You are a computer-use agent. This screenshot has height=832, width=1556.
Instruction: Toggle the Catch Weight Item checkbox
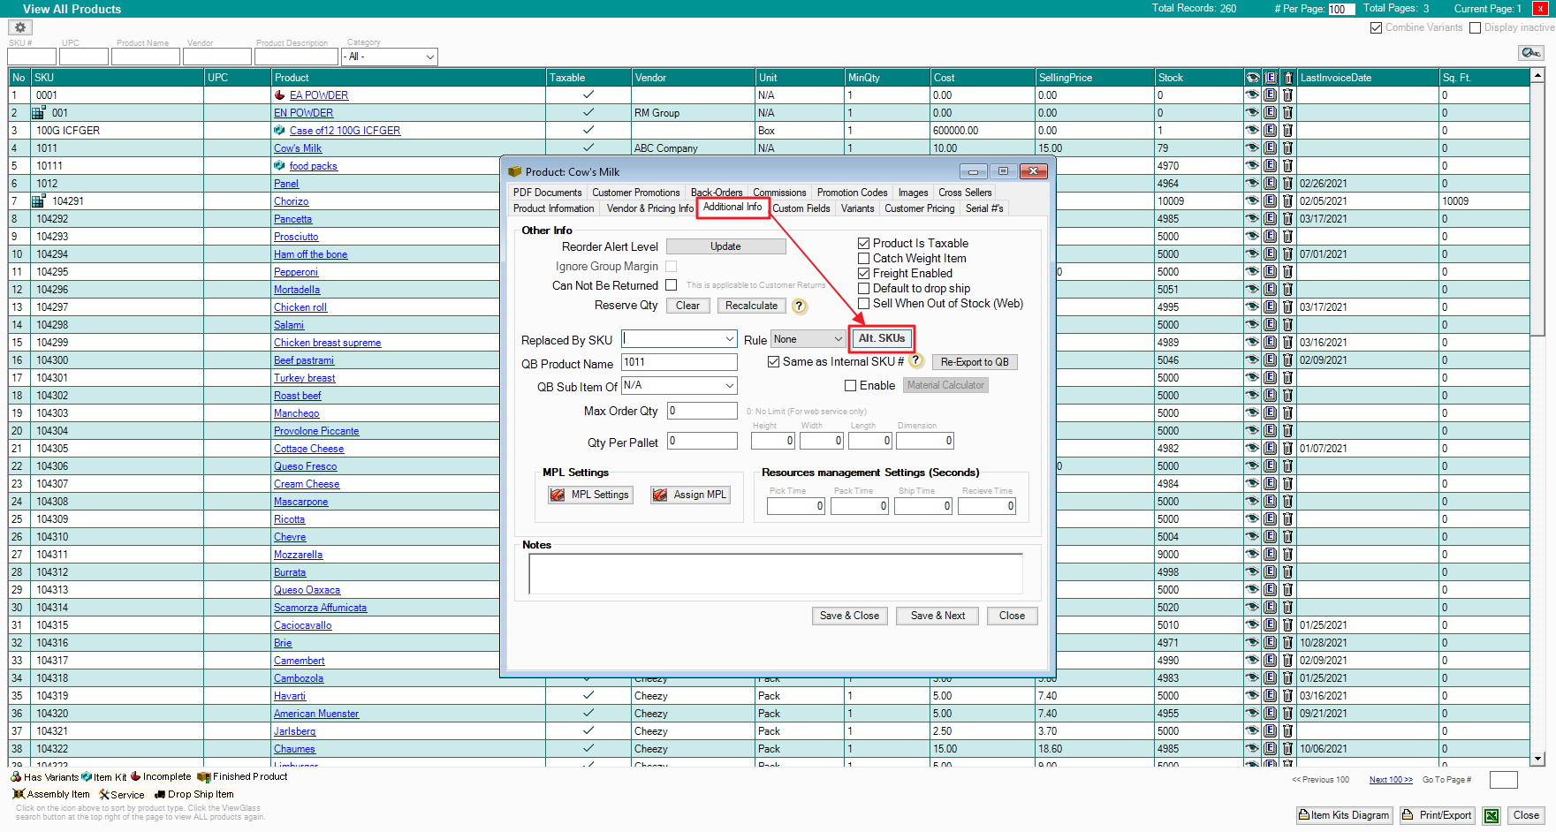tap(864, 259)
